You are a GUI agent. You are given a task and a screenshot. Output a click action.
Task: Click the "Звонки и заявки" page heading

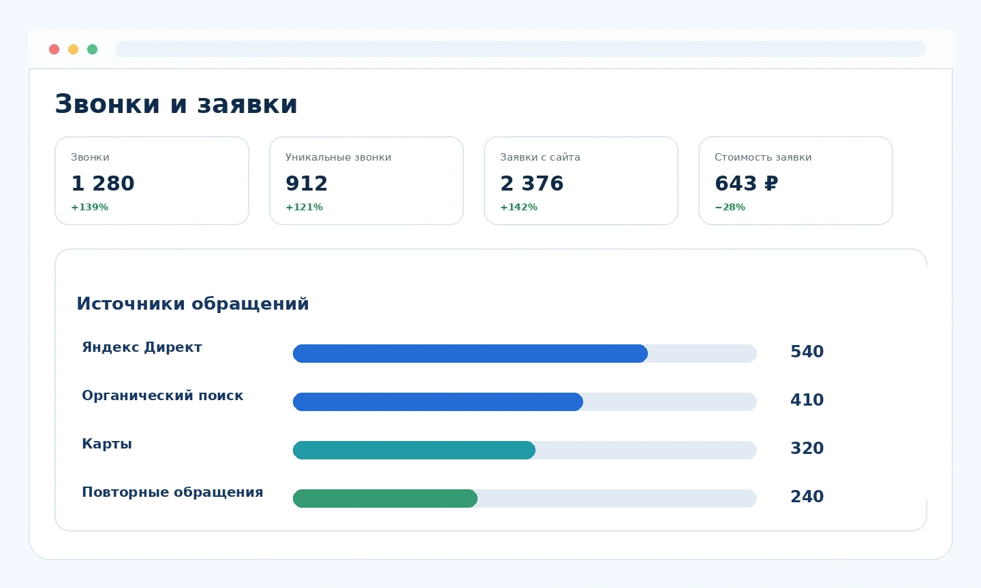176,104
